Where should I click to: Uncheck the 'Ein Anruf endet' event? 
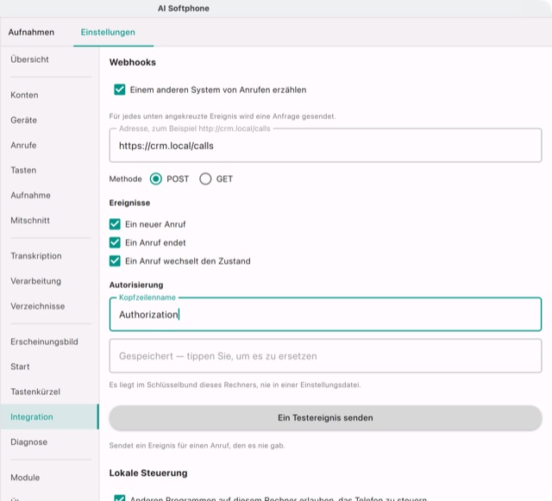115,242
